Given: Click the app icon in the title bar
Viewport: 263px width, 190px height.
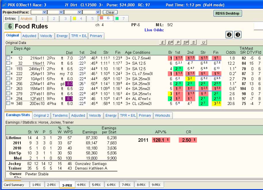Looking at the screenshot, I should pyautogui.click(x=4, y=5).
